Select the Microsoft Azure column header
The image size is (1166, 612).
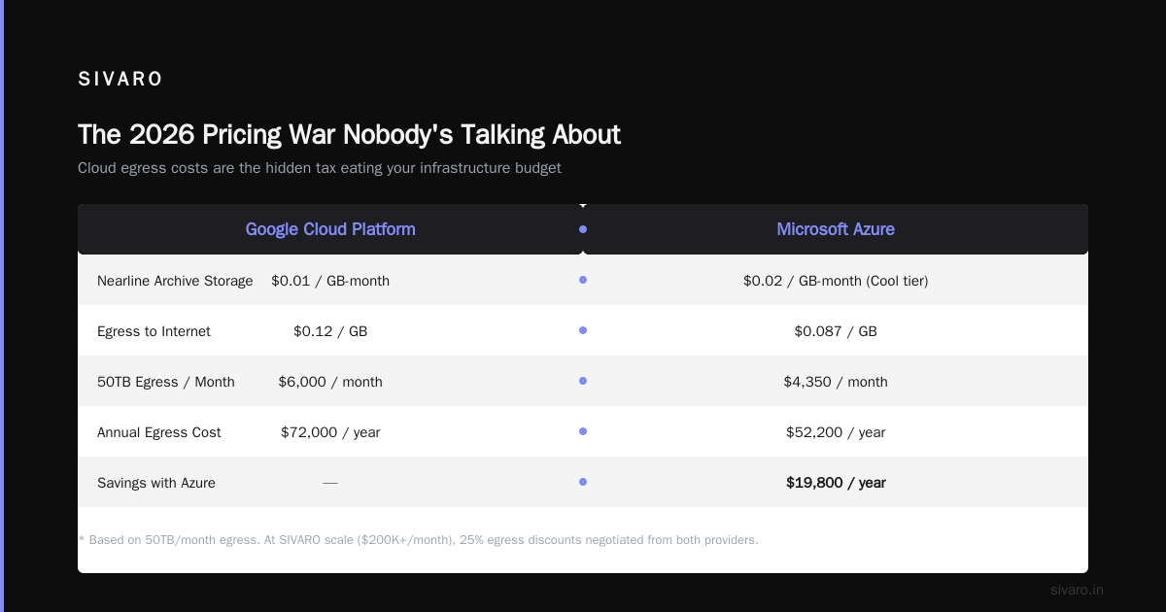pos(836,229)
